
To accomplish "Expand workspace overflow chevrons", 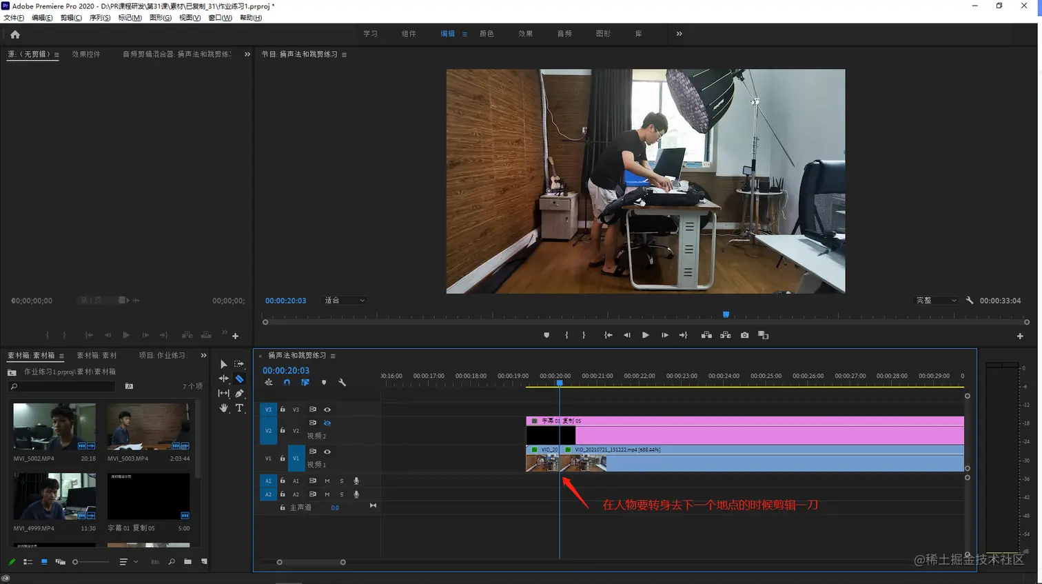I will pyautogui.click(x=679, y=34).
